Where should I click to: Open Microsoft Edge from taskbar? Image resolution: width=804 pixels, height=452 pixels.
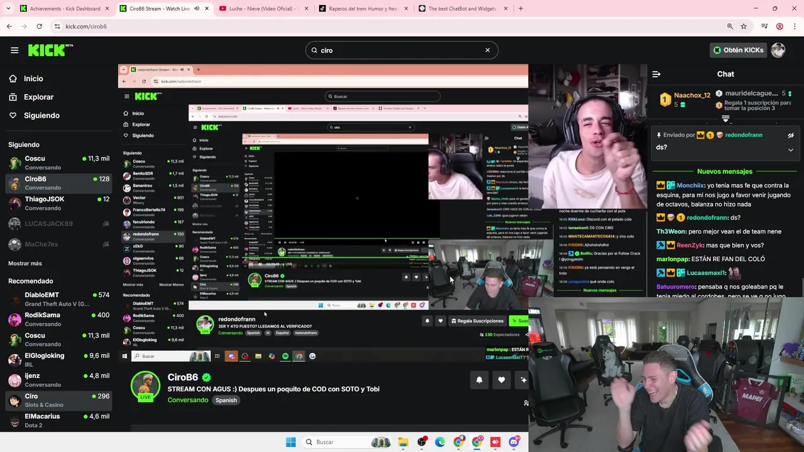click(x=440, y=442)
